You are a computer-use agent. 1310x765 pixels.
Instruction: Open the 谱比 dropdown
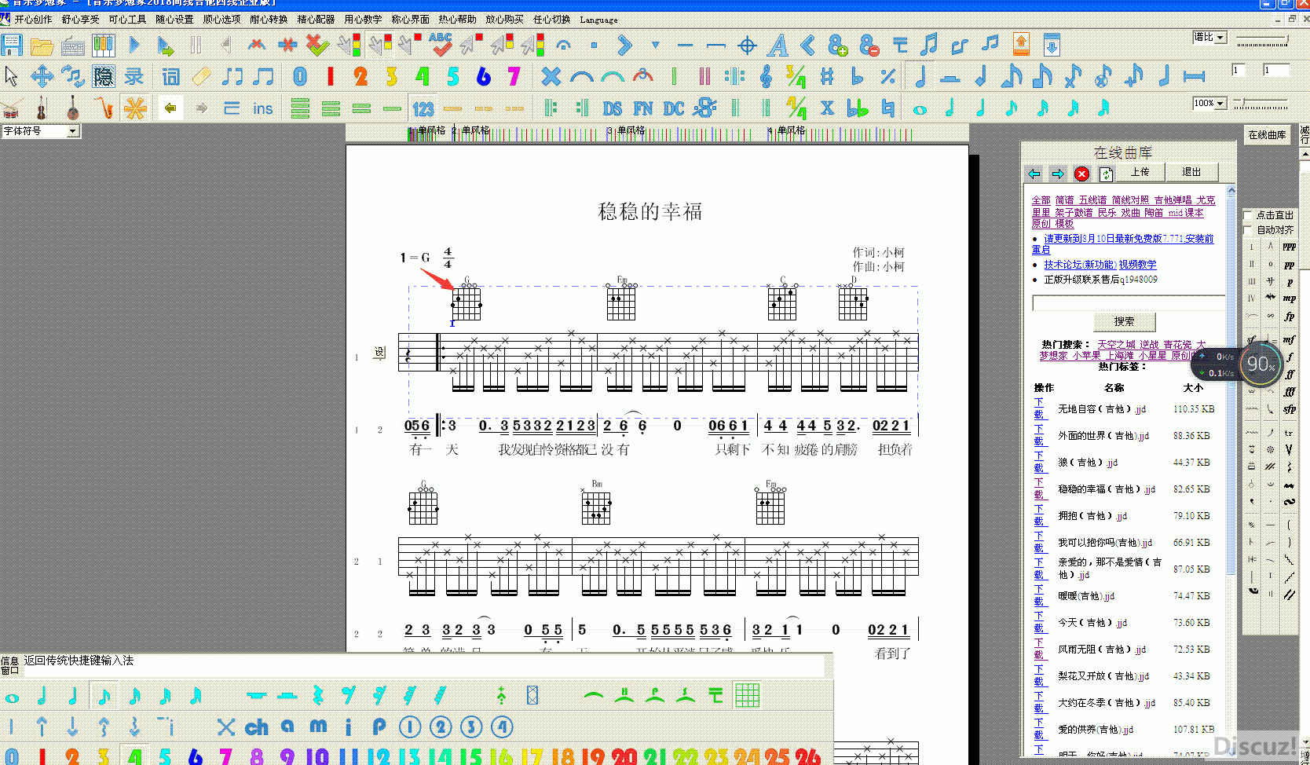coord(1220,37)
